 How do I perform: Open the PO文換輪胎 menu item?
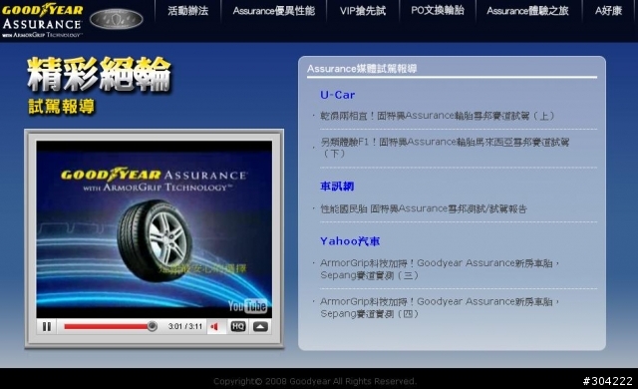tap(438, 11)
